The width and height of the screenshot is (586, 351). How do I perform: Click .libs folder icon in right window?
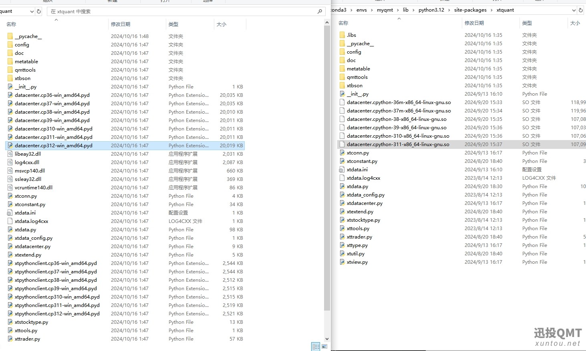[x=342, y=35]
